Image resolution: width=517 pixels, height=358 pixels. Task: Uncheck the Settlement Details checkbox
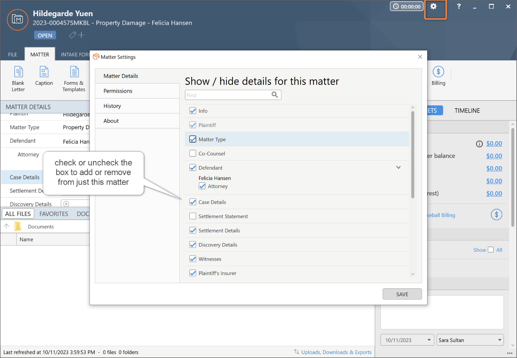193,230
